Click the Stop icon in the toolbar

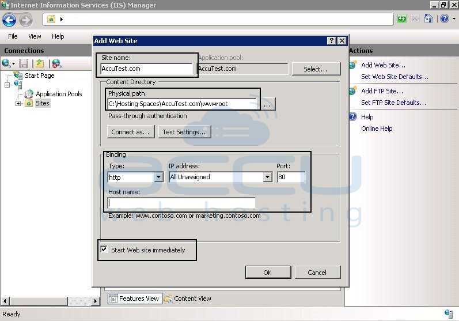[415, 19]
